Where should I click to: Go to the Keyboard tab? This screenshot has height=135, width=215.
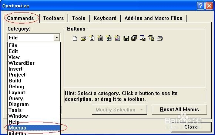[105, 18]
